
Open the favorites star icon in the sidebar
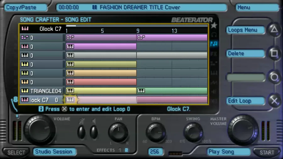214,25
